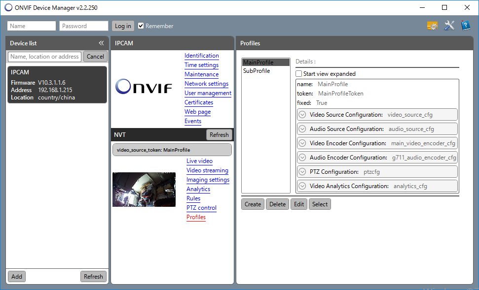This screenshot has width=479, height=290.
Task: Click the camera video preview thumbnail
Action: [x=144, y=190]
